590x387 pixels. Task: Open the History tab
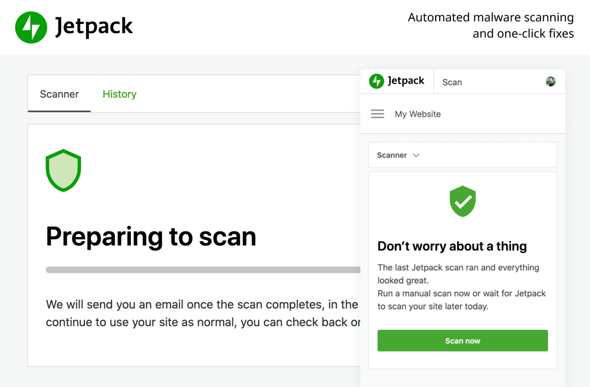pos(119,94)
